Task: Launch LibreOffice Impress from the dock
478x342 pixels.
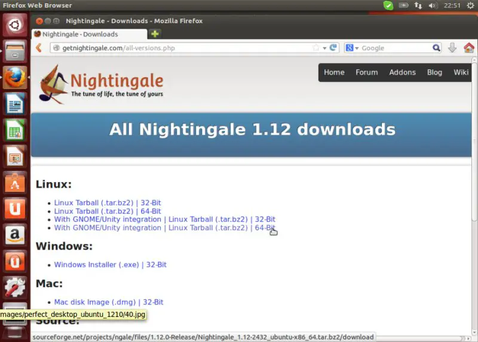Action: [x=15, y=156]
